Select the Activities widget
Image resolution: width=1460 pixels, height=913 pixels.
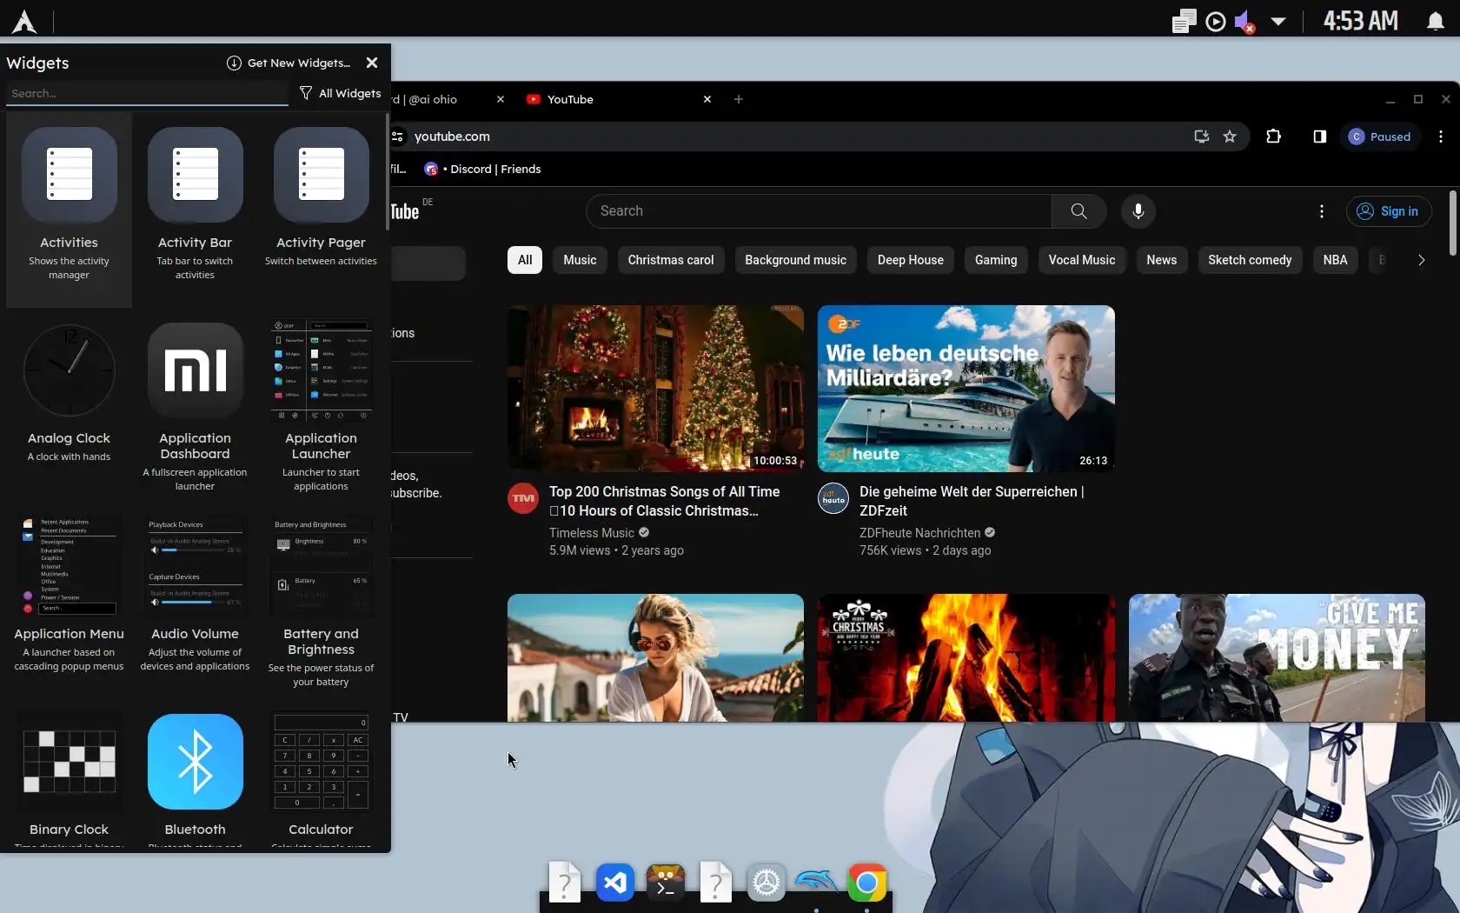(70, 209)
